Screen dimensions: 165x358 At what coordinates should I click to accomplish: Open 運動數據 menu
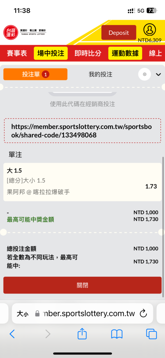tap(125, 53)
